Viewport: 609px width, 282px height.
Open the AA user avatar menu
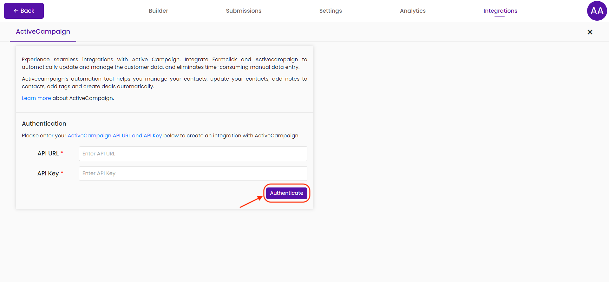(597, 11)
